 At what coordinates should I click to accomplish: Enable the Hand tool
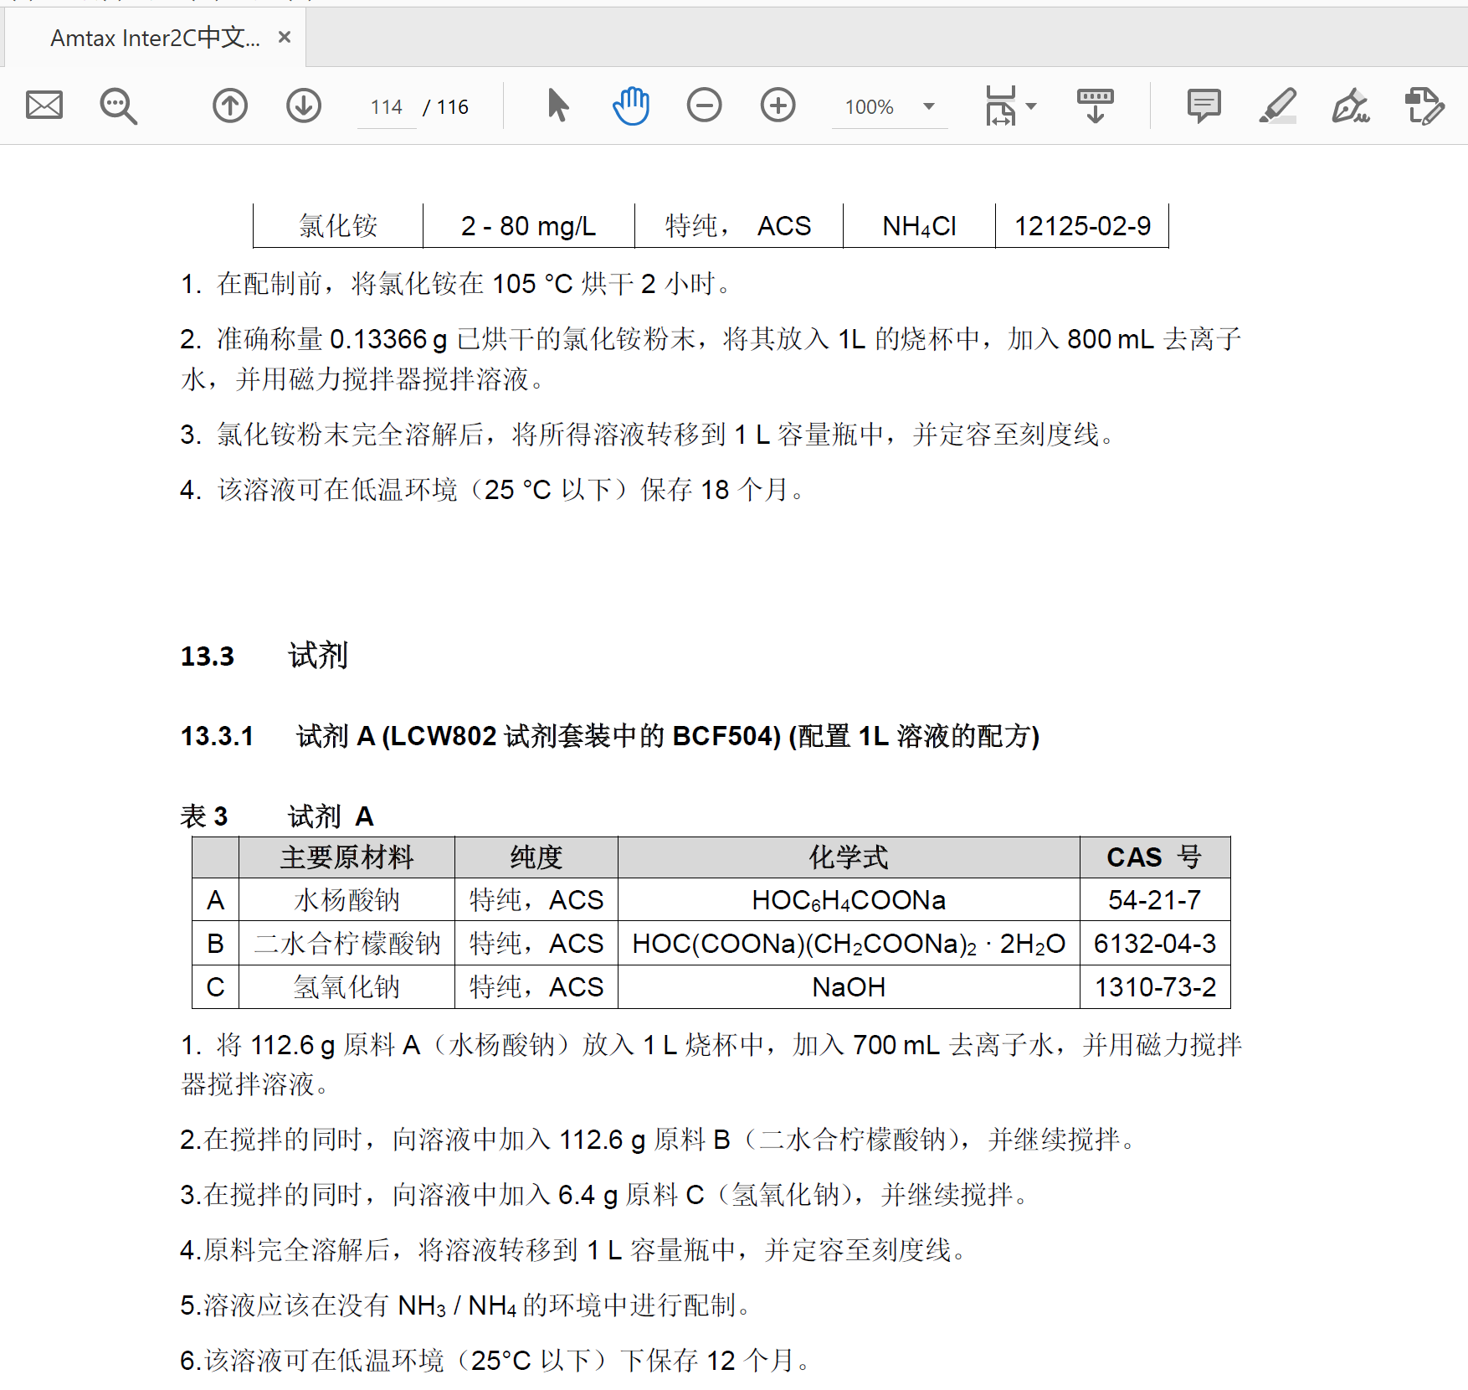(x=630, y=106)
